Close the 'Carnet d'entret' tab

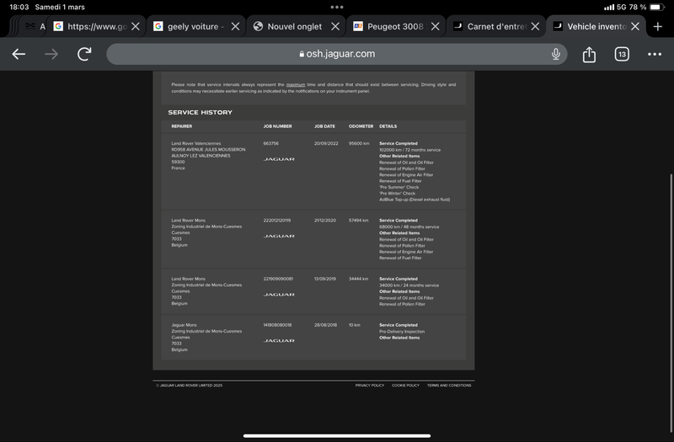click(x=535, y=27)
